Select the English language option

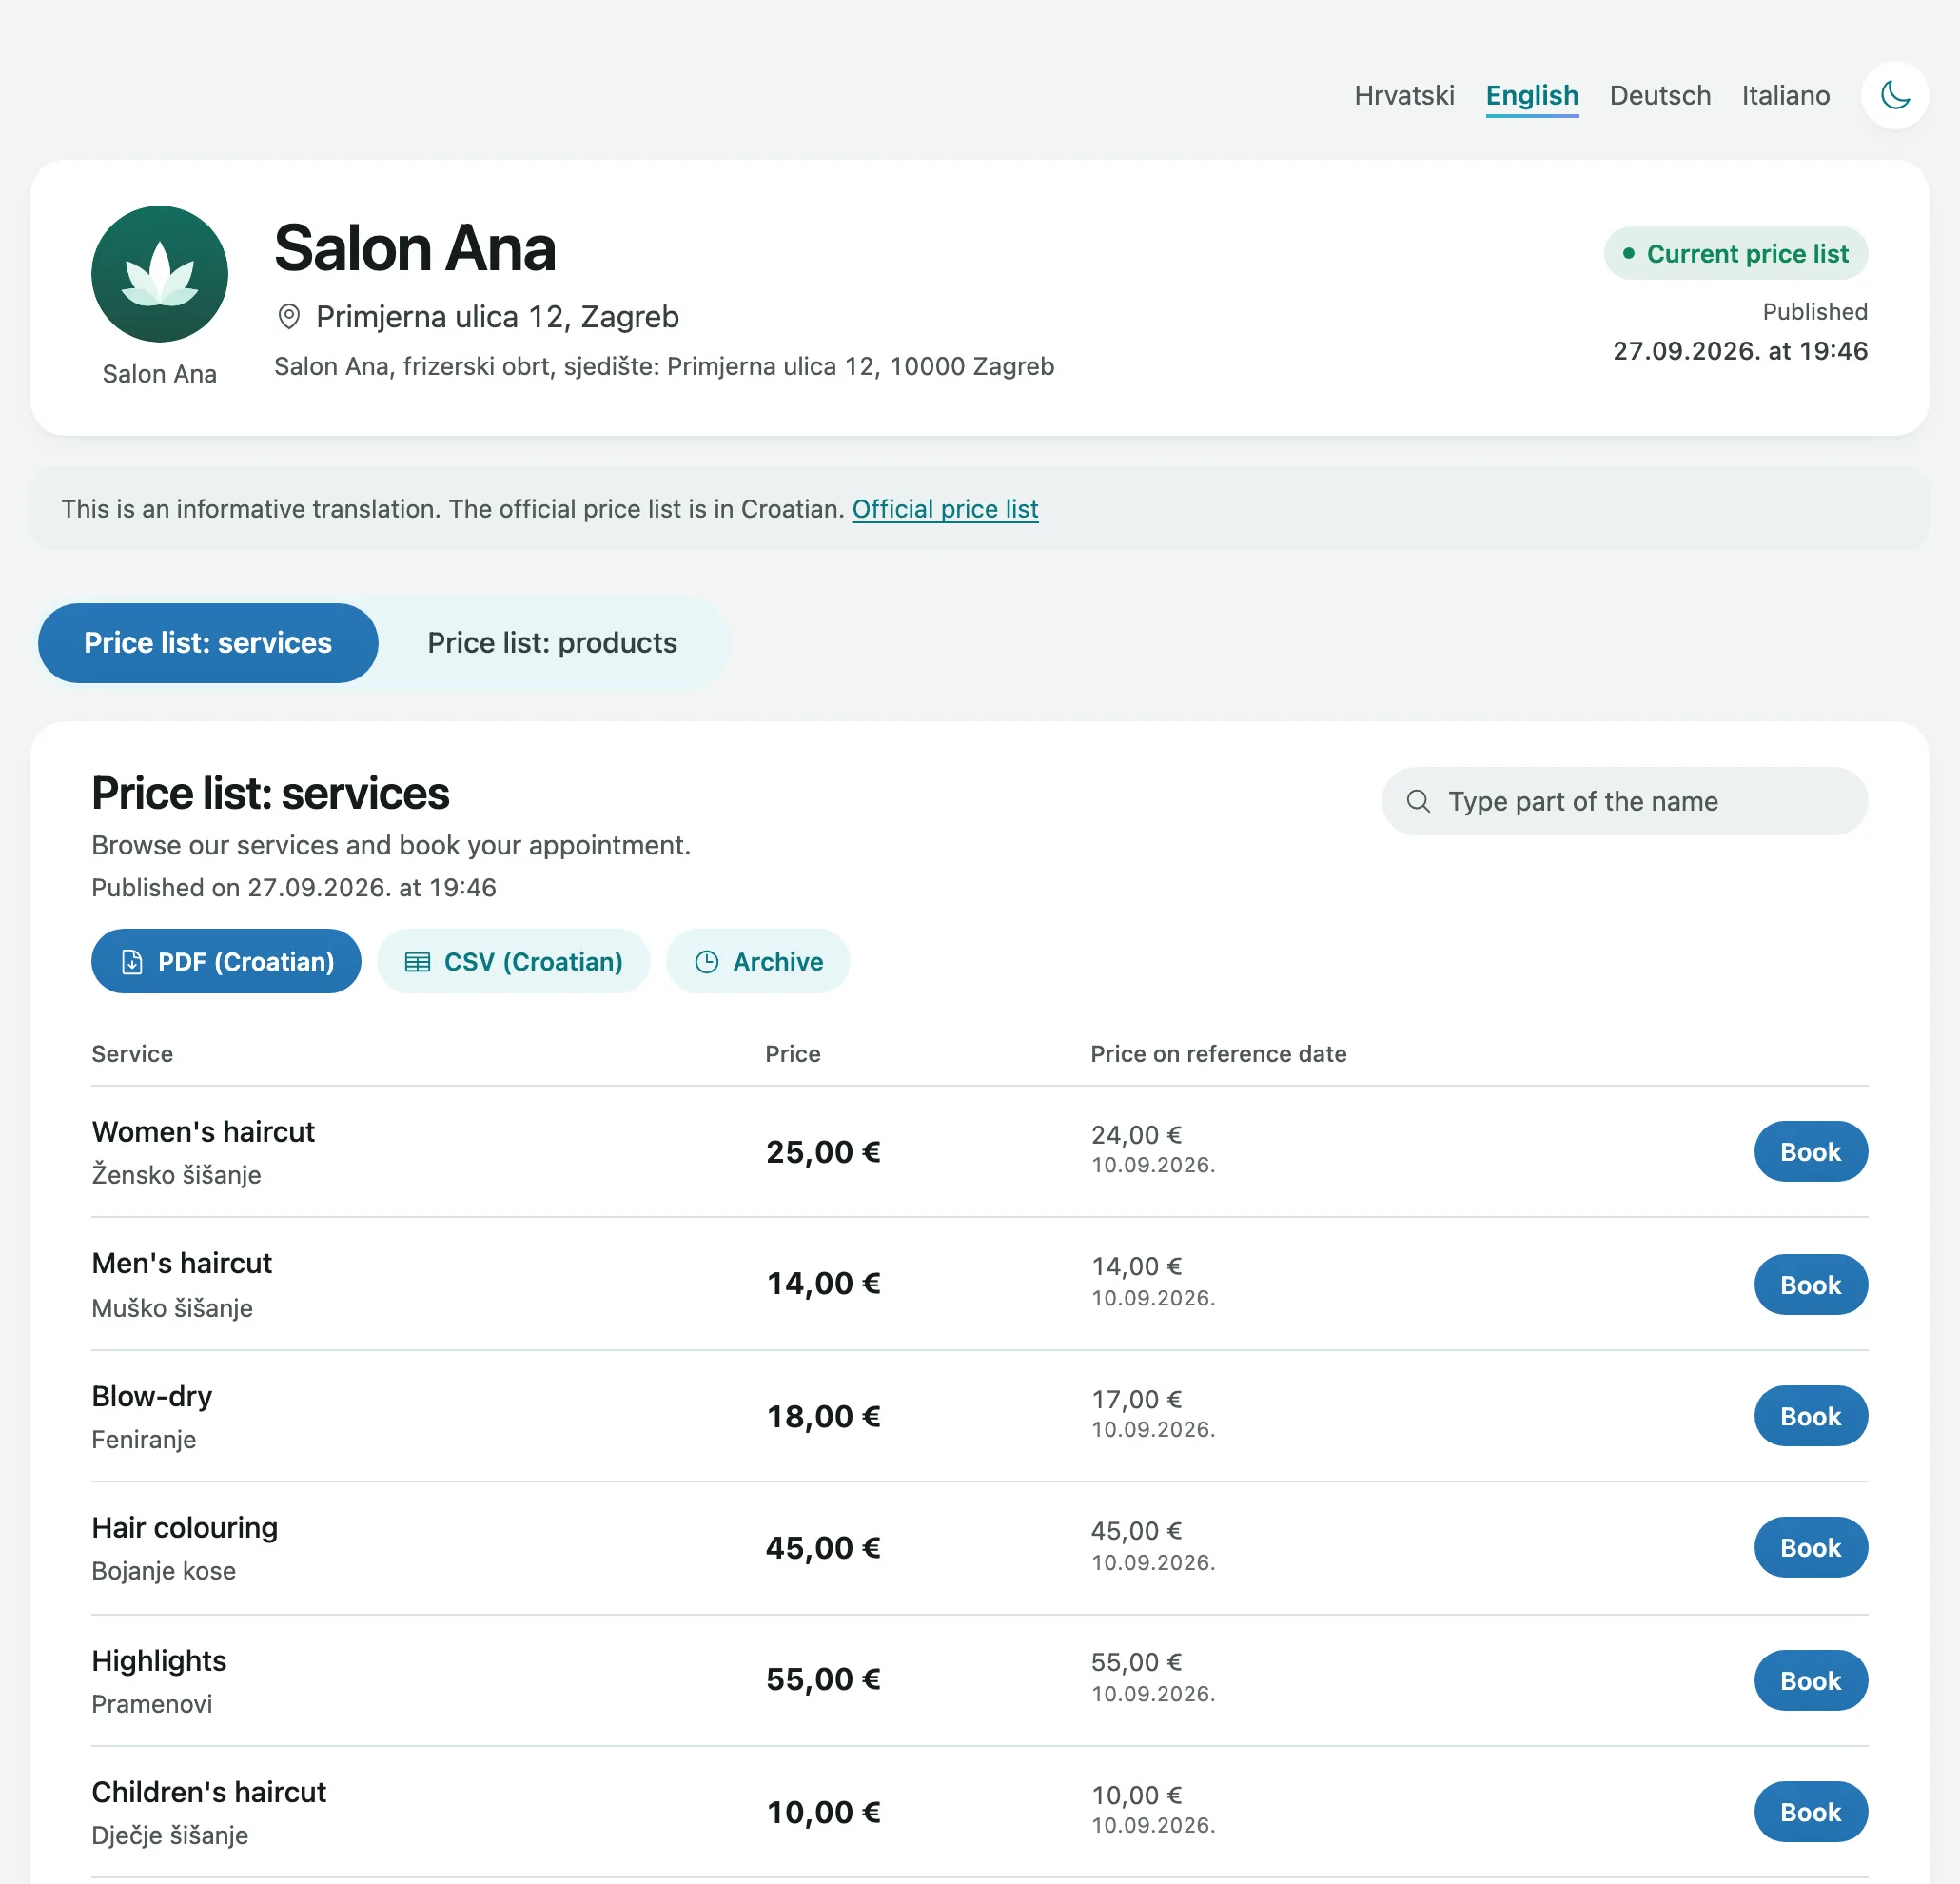(1531, 96)
